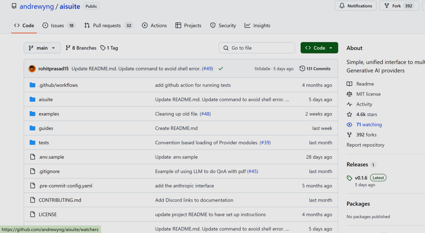Open the .pre-commit-config.yaml file

[x=65, y=185]
